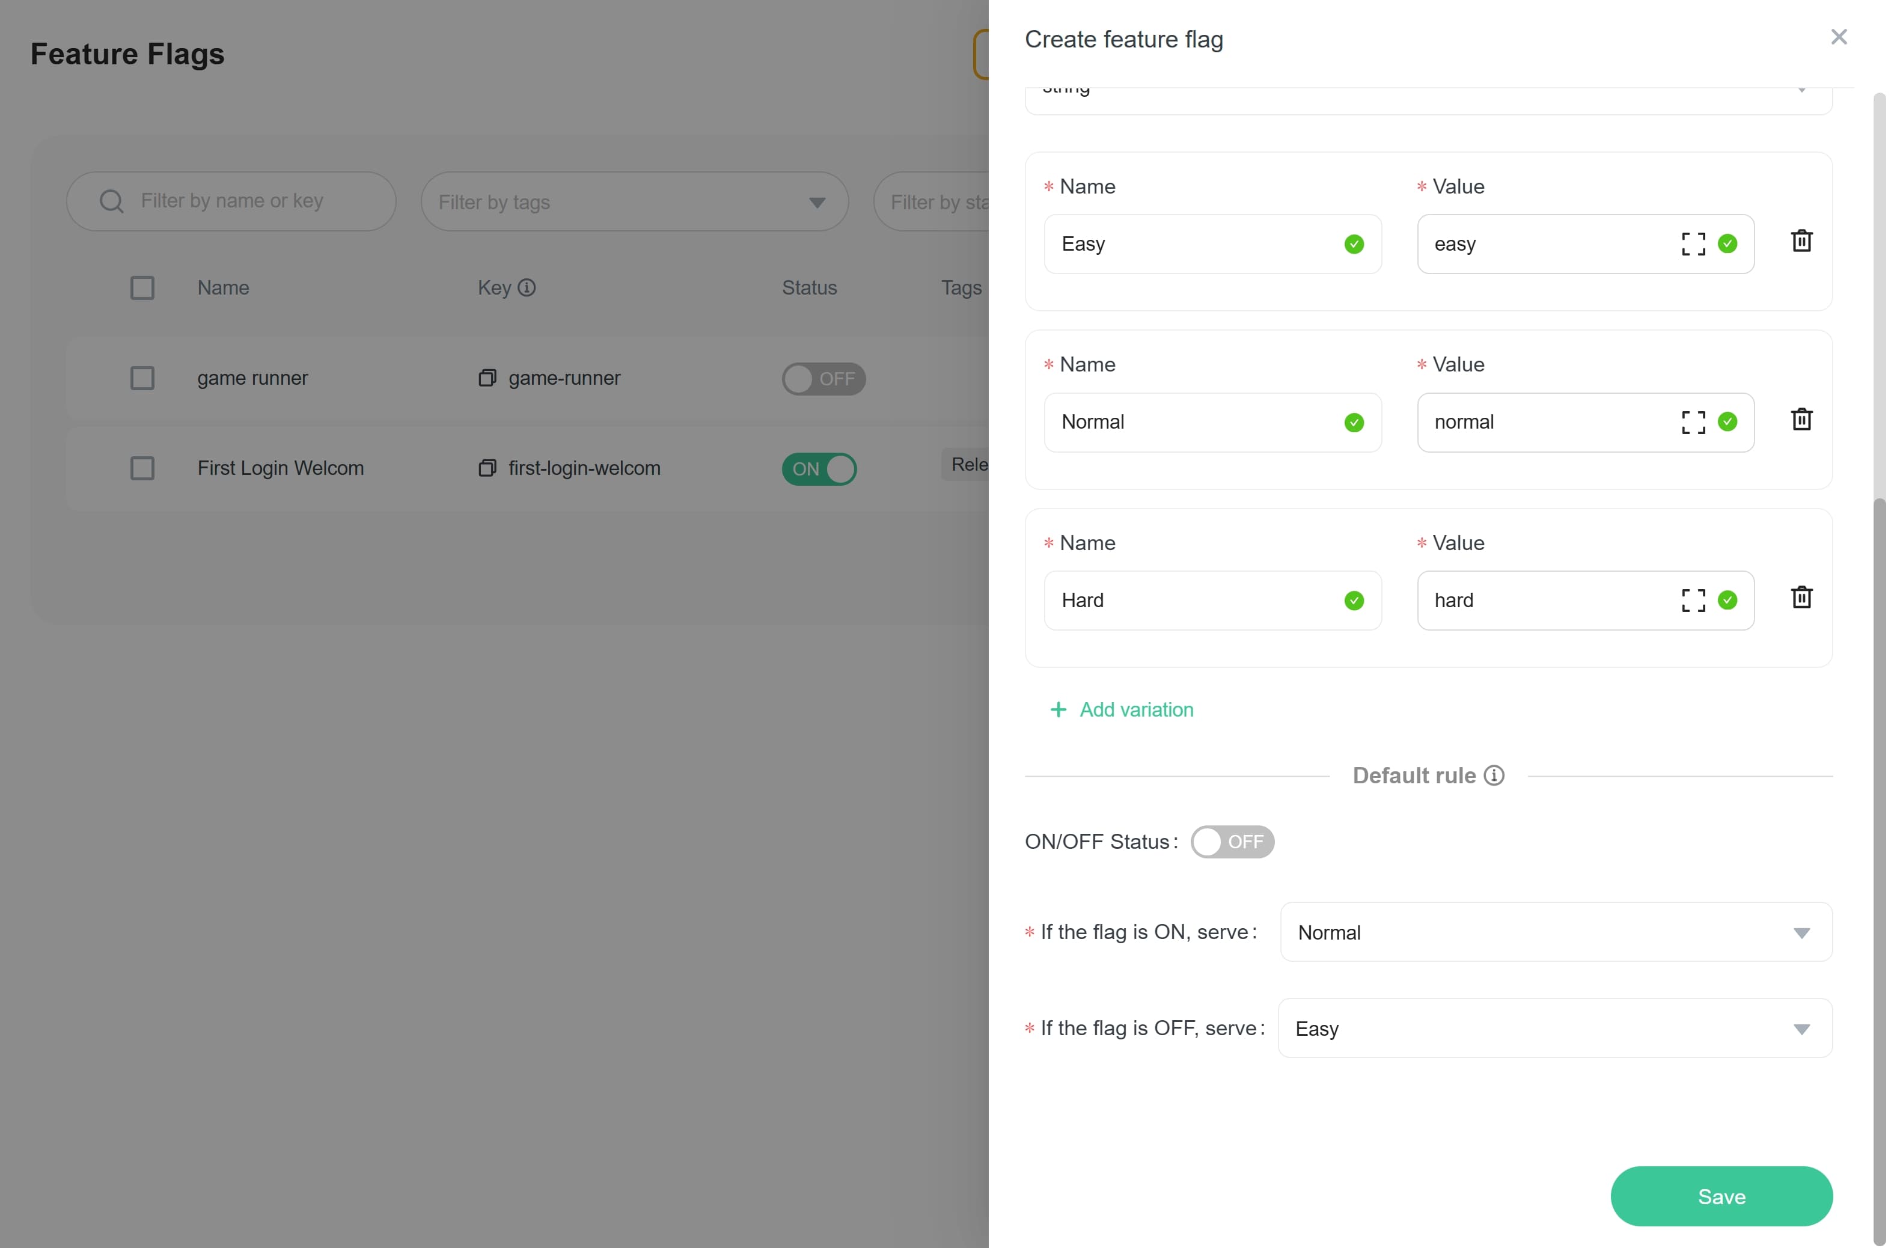Check the First Login Welcom checkbox
This screenshot has height=1248, width=1894.
point(142,468)
